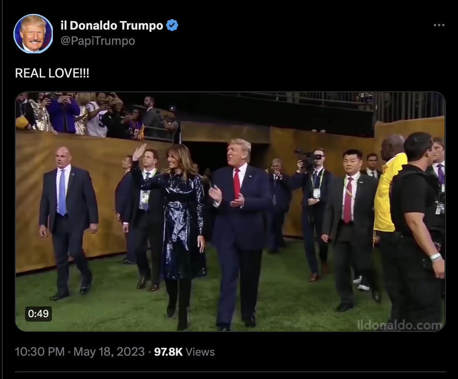Click the May 18, 2023 date

(x=109, y=352)
